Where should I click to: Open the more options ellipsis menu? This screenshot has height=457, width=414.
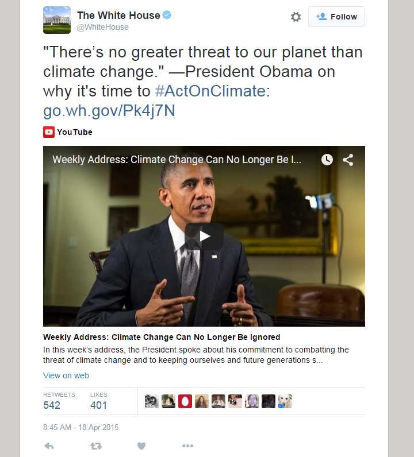(x=187, y=446)
